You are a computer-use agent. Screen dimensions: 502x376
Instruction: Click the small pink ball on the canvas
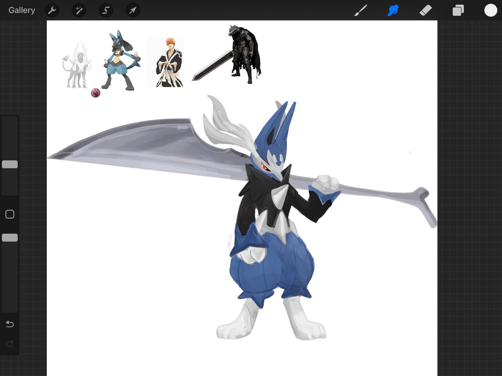[95, 93]
